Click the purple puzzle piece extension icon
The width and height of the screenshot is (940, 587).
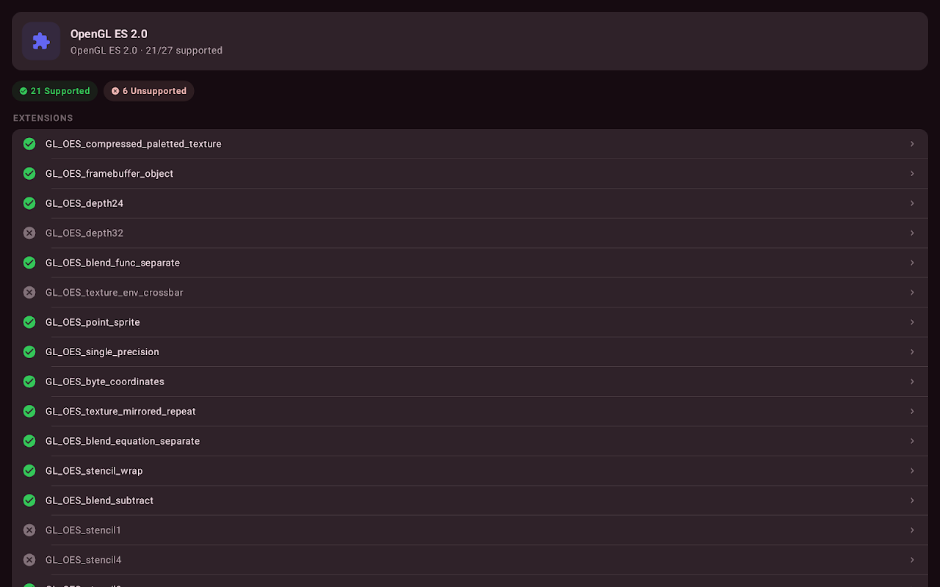click(41, 41)
